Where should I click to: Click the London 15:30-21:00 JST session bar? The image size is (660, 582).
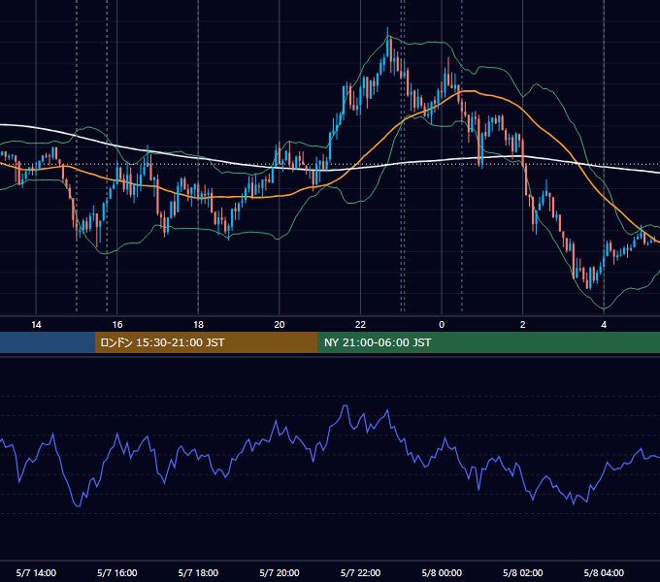coord(206,342)
